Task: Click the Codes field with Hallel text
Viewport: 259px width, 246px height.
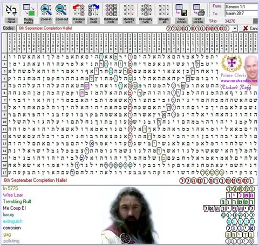Action: pyautogui.click(x=127, y=29)
